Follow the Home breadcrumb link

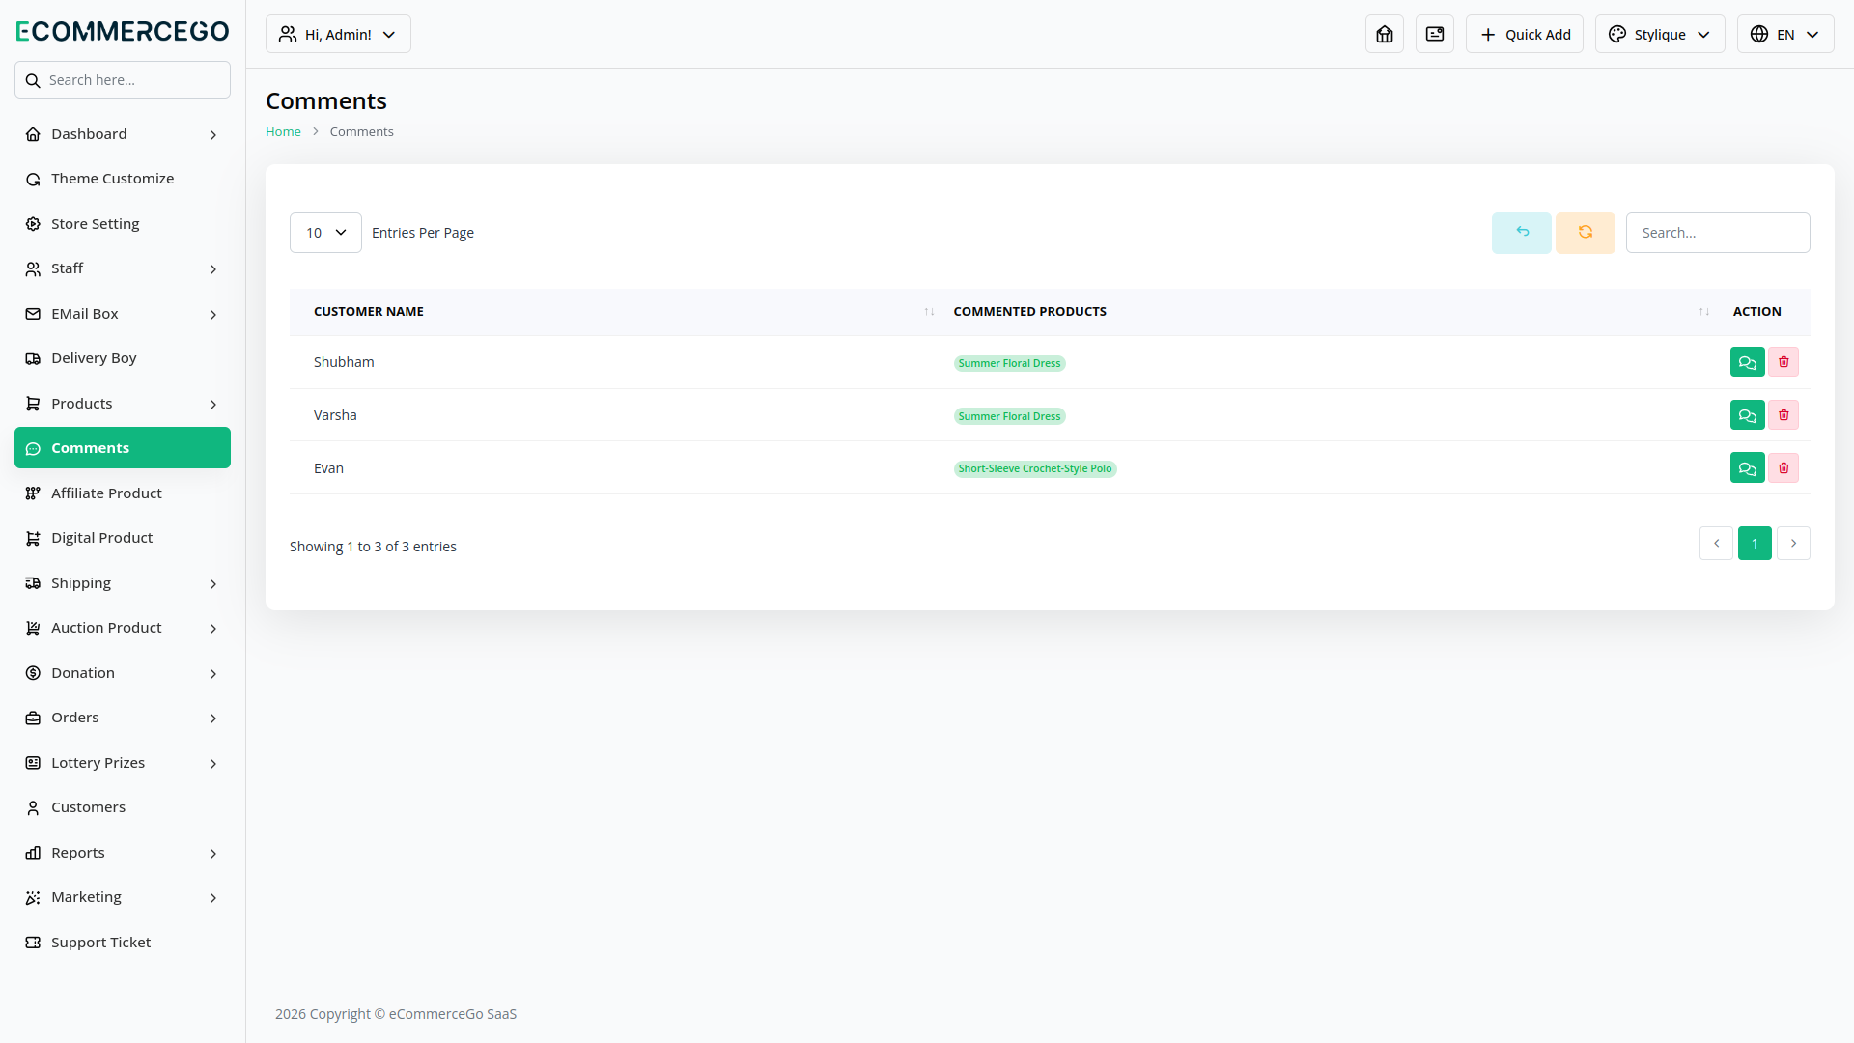[x=283, y=132]
